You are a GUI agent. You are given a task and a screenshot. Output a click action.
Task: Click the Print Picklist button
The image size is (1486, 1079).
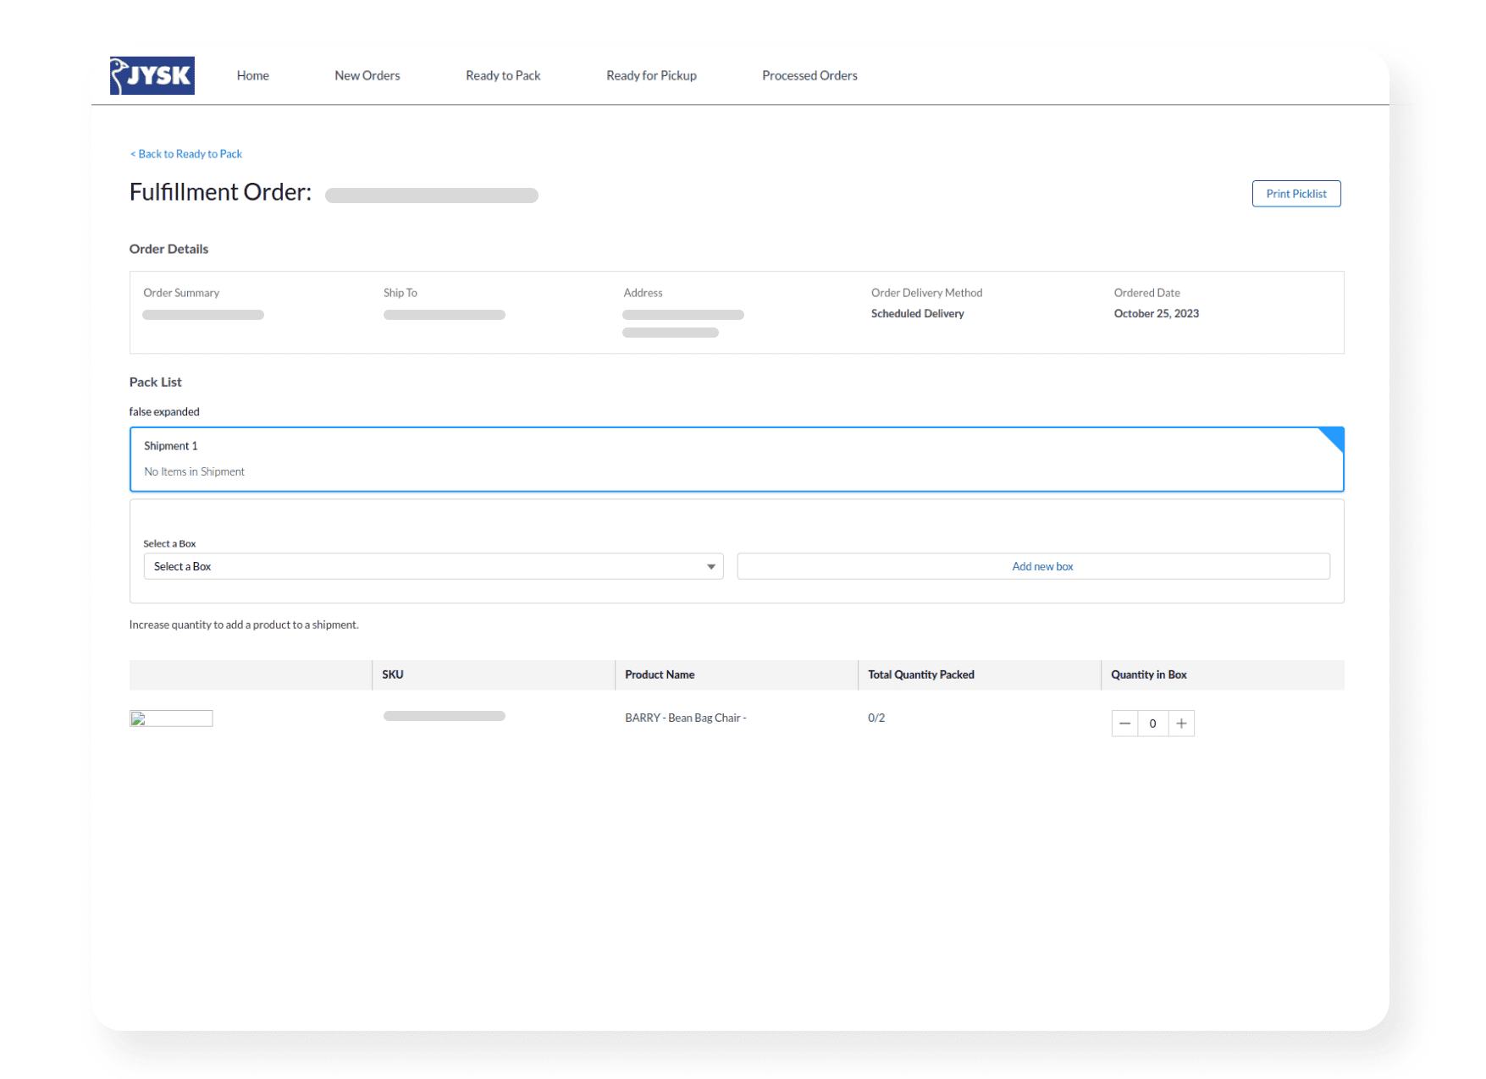[1295, 193]
